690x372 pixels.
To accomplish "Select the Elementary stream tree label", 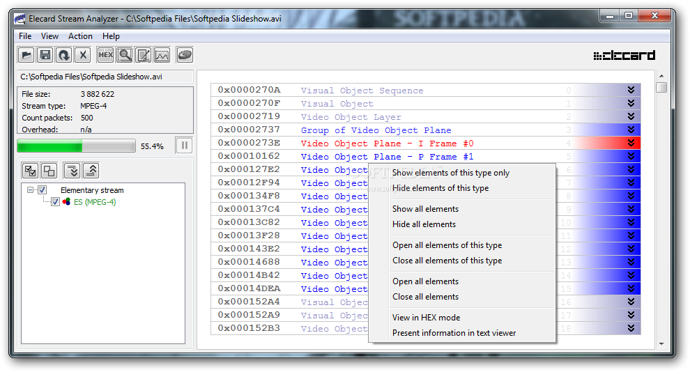I will [x=92, y=190].
